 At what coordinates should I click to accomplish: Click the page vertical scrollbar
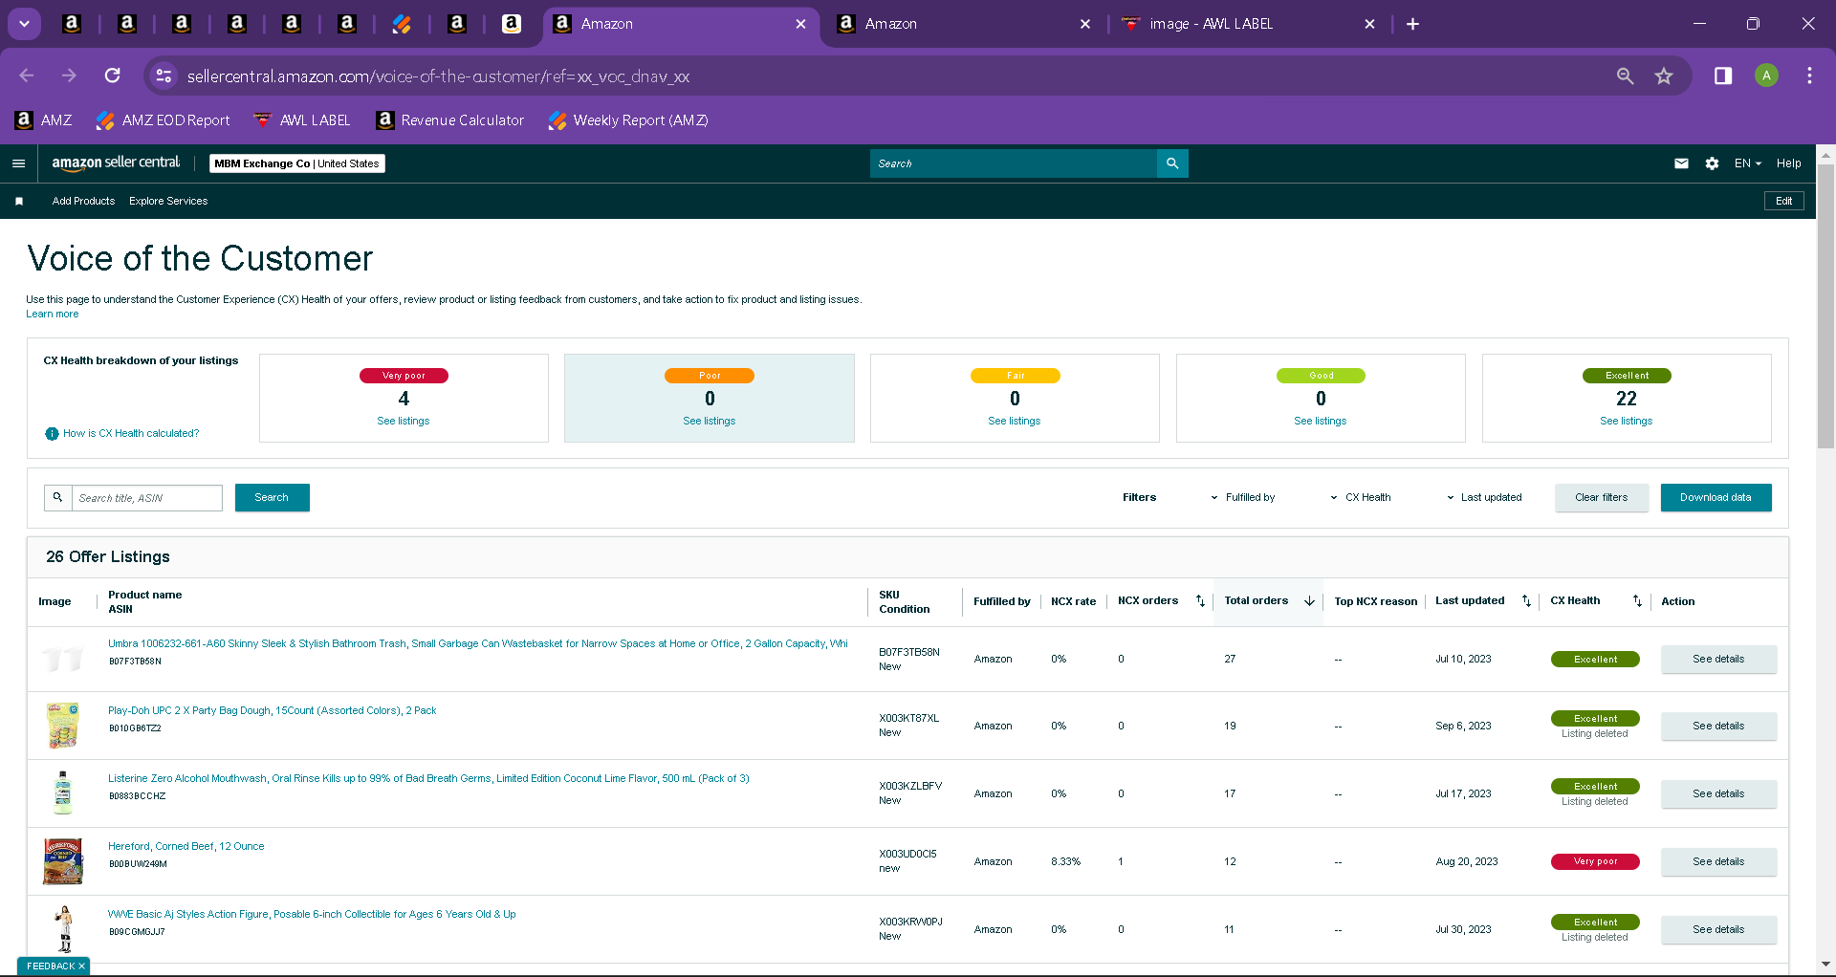pos(1825,306)
